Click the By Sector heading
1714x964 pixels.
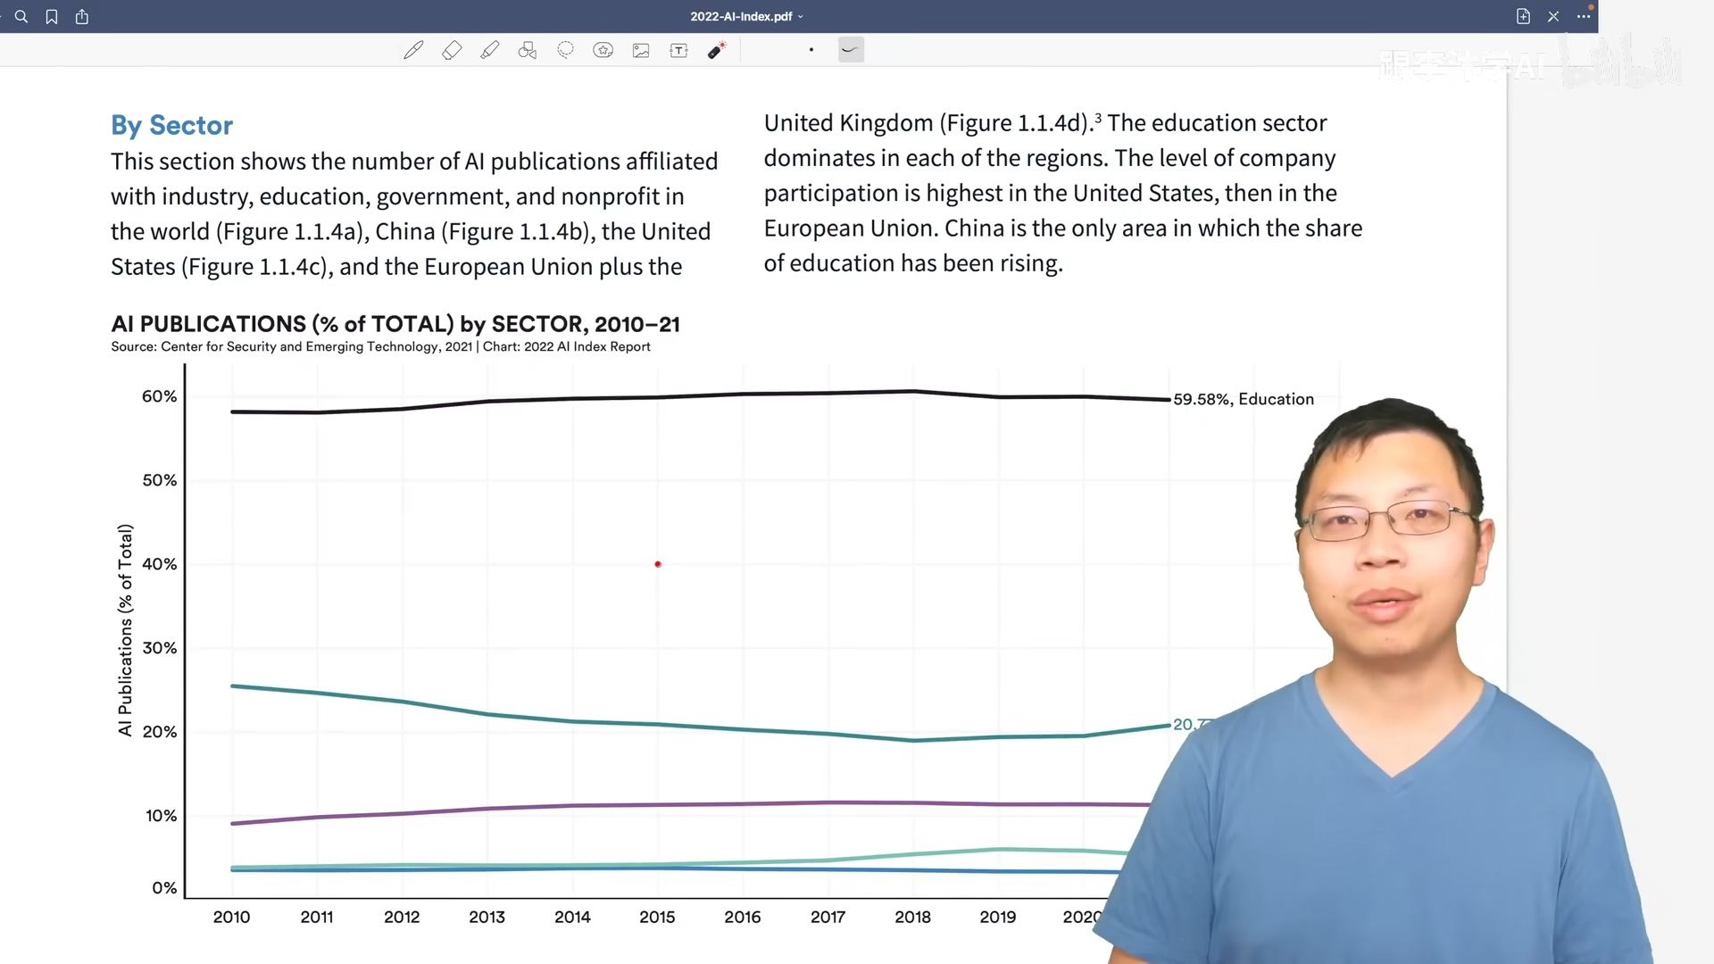coord(171,125)
